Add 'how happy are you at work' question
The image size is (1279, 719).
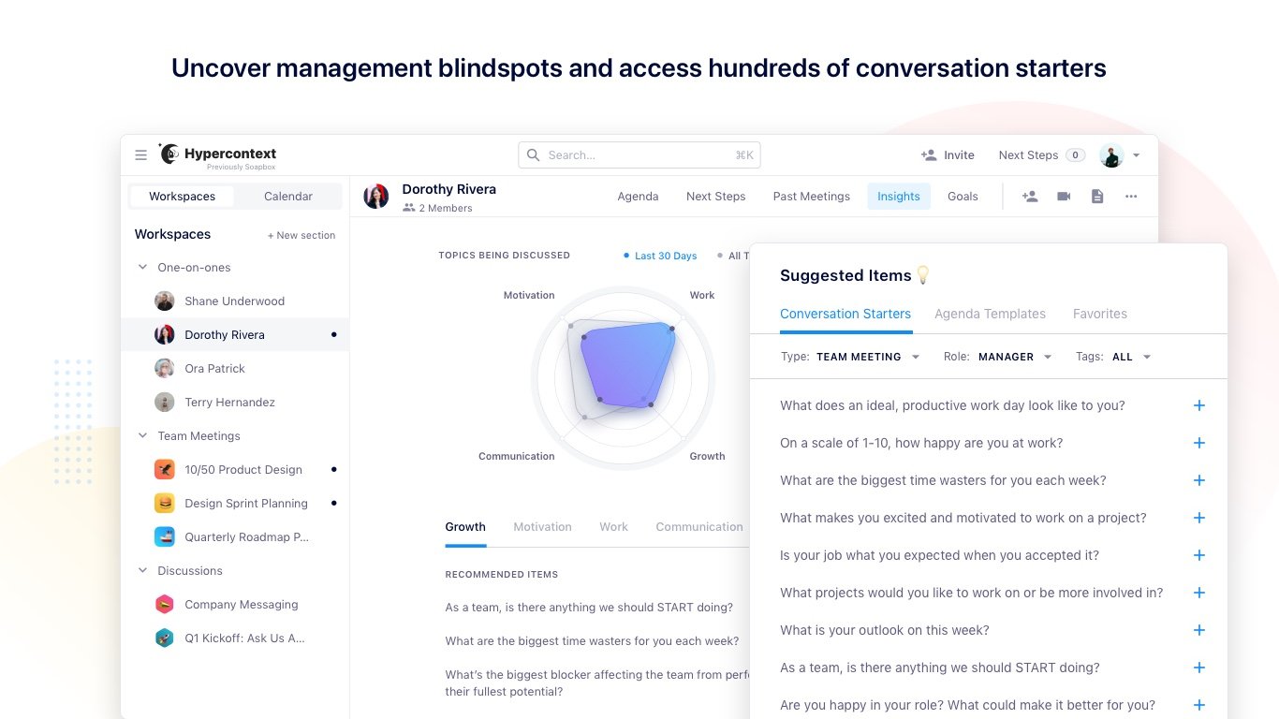pos(1199,443)
